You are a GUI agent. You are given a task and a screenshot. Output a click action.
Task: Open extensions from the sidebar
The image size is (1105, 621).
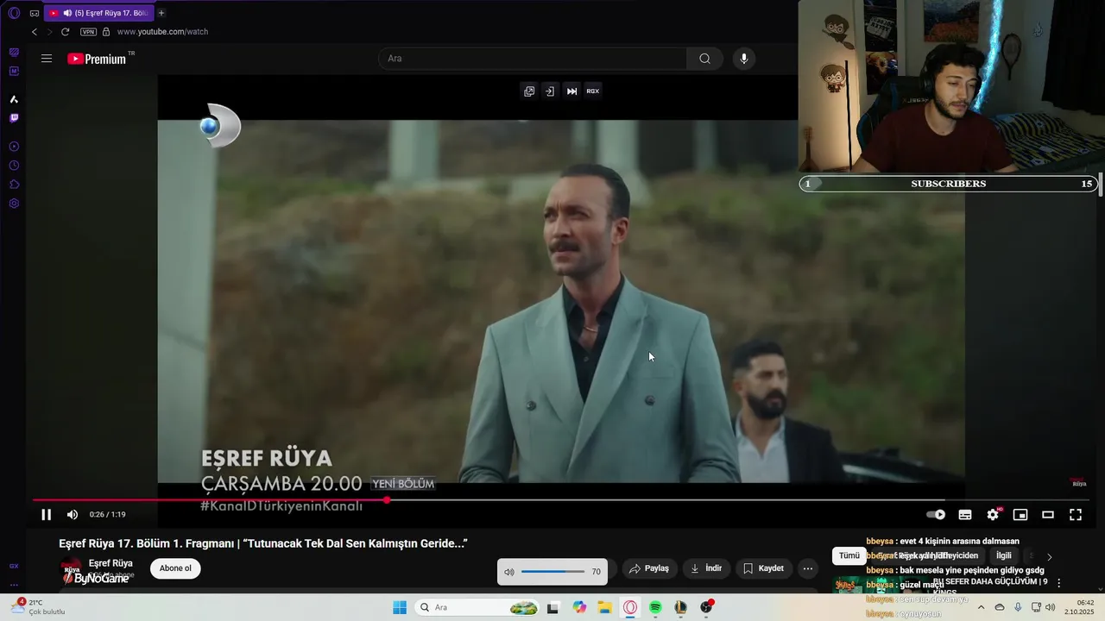[14, 185]
